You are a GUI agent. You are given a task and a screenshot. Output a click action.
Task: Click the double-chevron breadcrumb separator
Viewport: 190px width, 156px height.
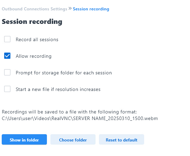[70, 9]
